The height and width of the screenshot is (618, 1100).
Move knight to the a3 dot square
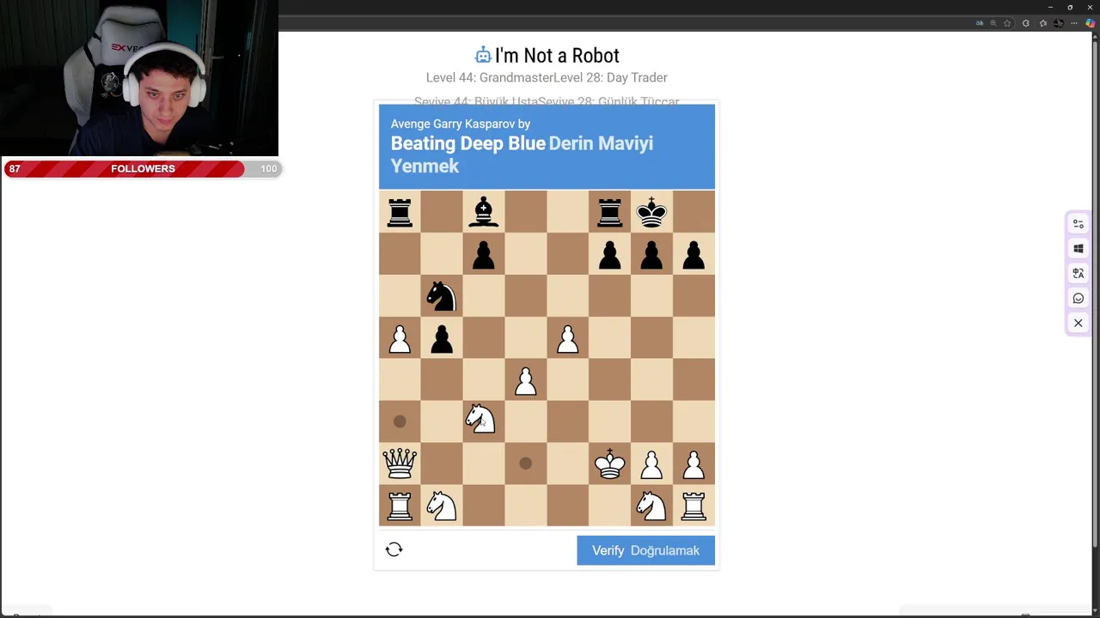400,421
